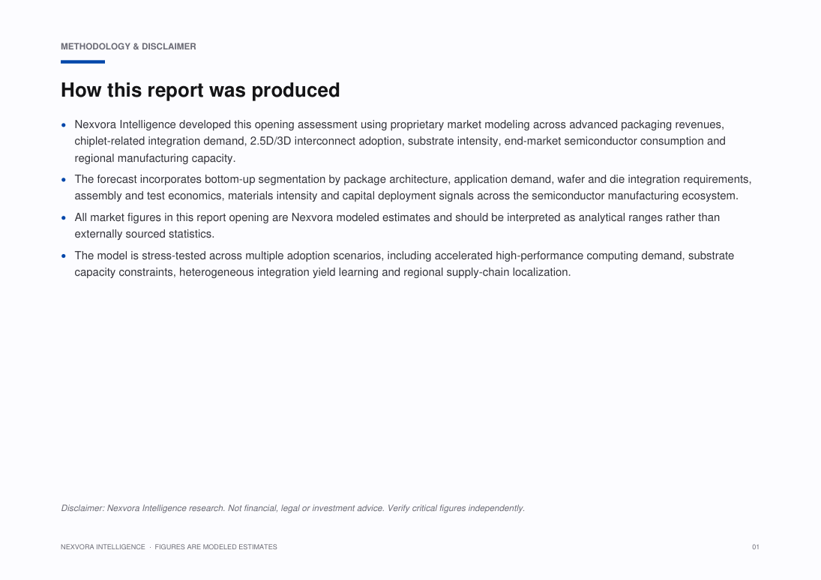Click the 'METHODOLOGY & DISCLAIMER' section label

coord(128,46)
